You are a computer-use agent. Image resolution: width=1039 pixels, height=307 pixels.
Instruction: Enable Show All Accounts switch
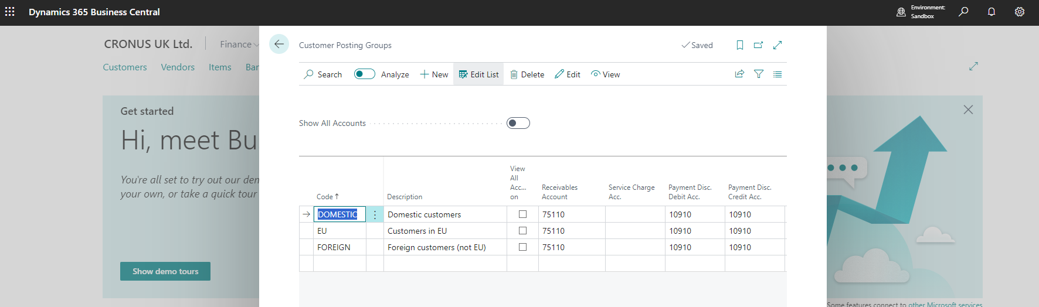point(518,123)
